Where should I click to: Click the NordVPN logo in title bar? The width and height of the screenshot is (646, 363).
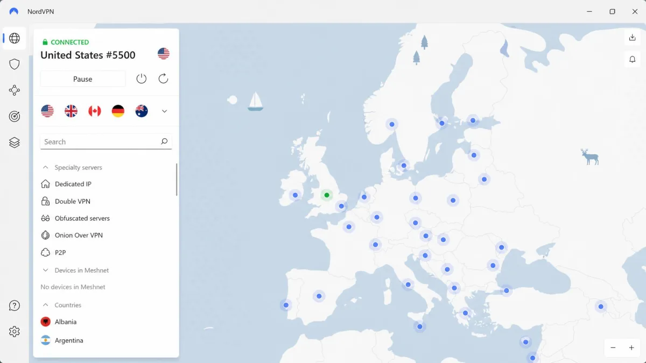[14, 11]
